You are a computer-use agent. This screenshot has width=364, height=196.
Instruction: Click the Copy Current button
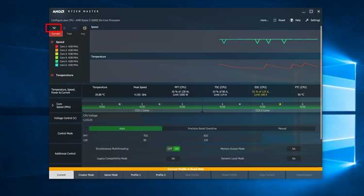point(267,175)
